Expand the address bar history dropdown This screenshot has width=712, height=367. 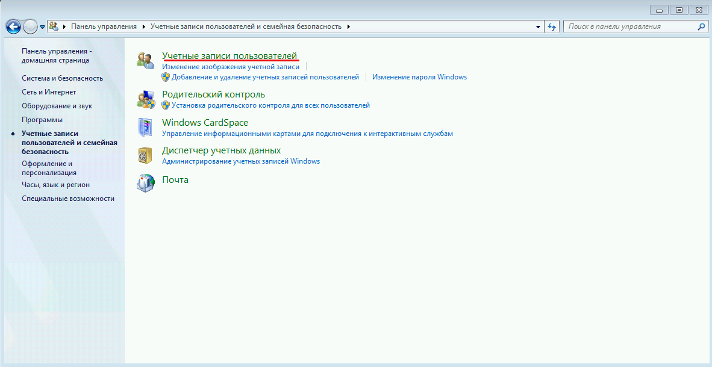click(x=539, y=26)
